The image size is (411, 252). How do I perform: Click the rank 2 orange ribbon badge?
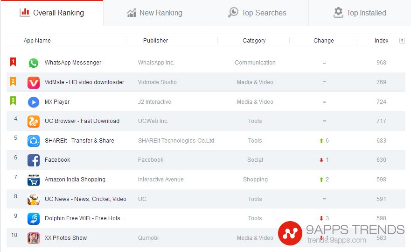pyautogui.click(x=13, y=81)
